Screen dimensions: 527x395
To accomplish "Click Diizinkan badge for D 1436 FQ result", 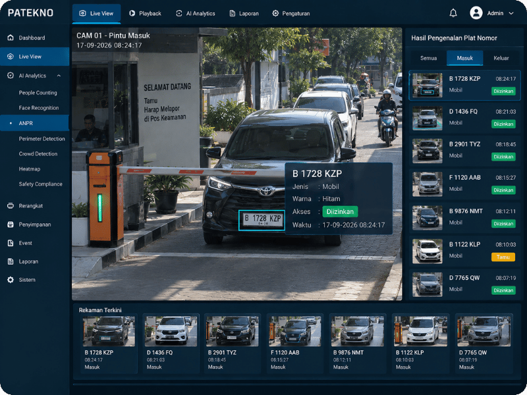I will [503, 124].
